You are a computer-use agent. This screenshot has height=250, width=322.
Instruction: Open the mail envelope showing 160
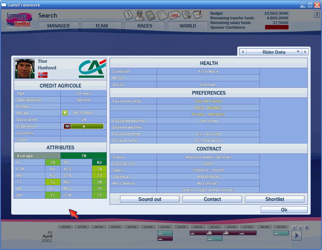click(174, 15)
